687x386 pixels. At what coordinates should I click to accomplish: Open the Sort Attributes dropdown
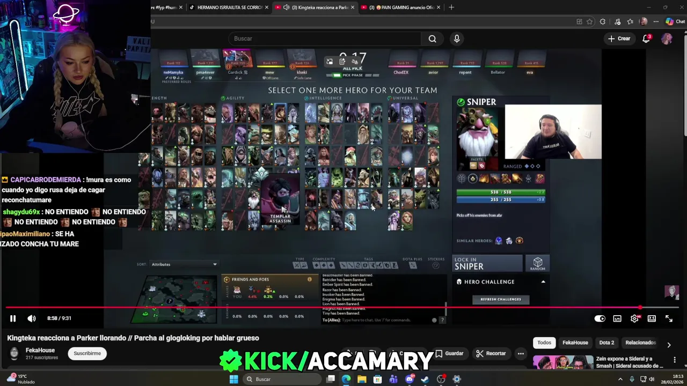(x=184, y=264)
